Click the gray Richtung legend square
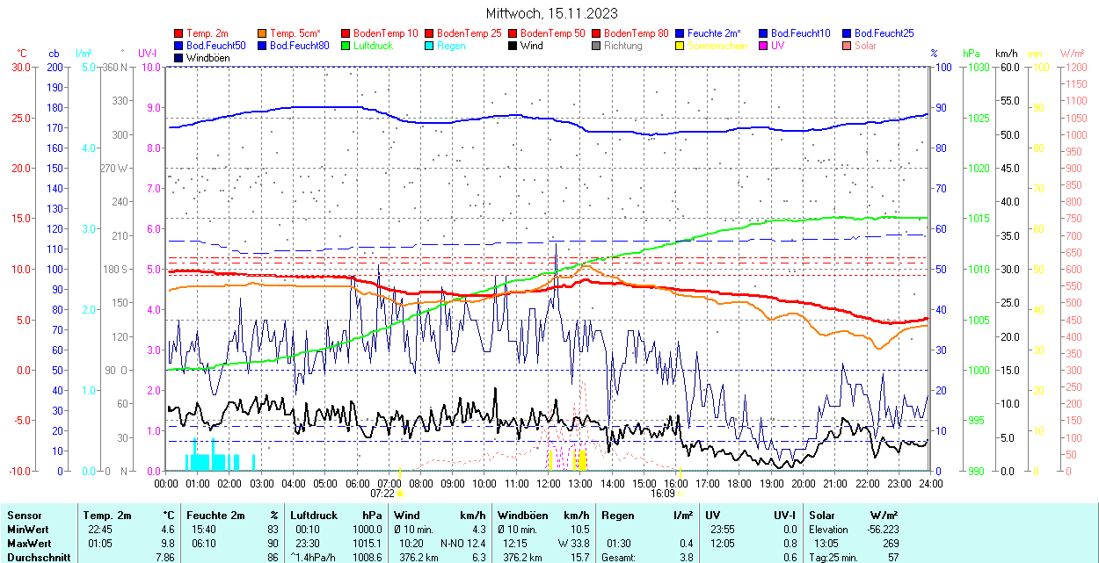The width and height of the screenshot is (1099, 563). click(597, 46)
